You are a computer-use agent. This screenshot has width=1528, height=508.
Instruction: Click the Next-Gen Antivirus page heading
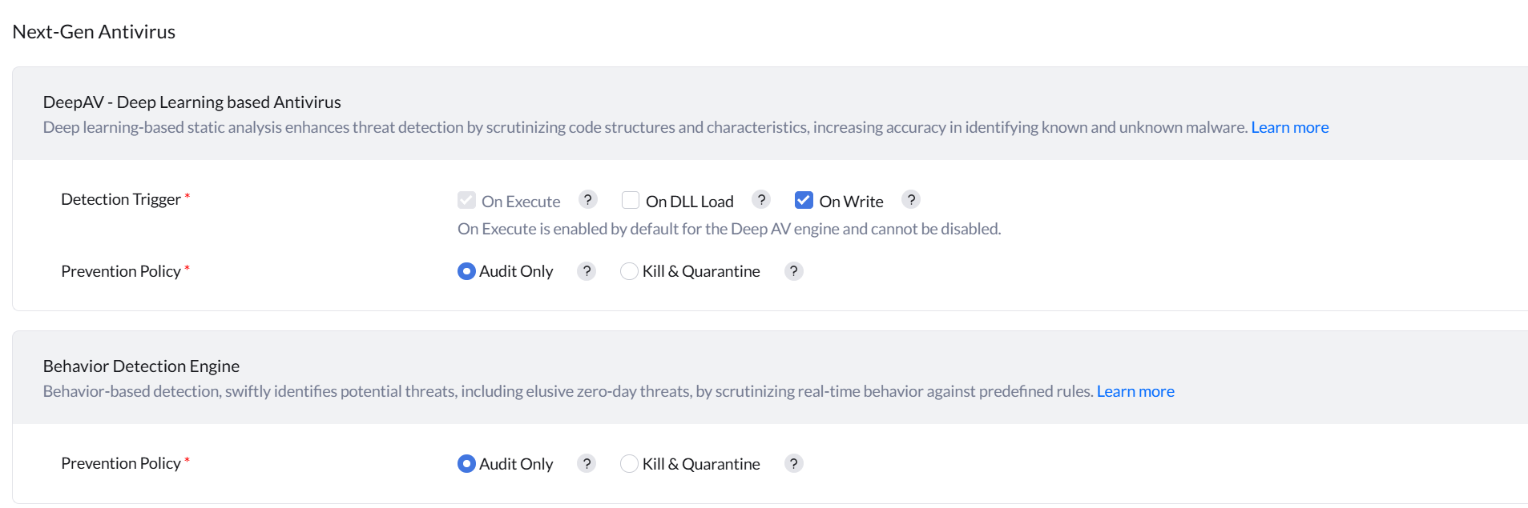click(94, 32)
